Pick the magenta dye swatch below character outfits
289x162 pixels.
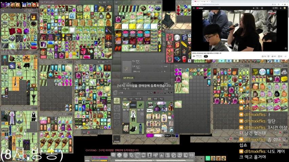[150, 136]
